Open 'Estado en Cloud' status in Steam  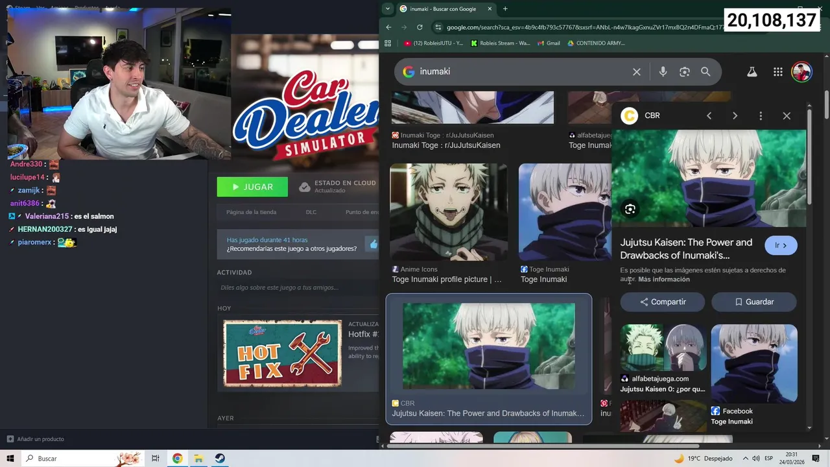[337, 187]
